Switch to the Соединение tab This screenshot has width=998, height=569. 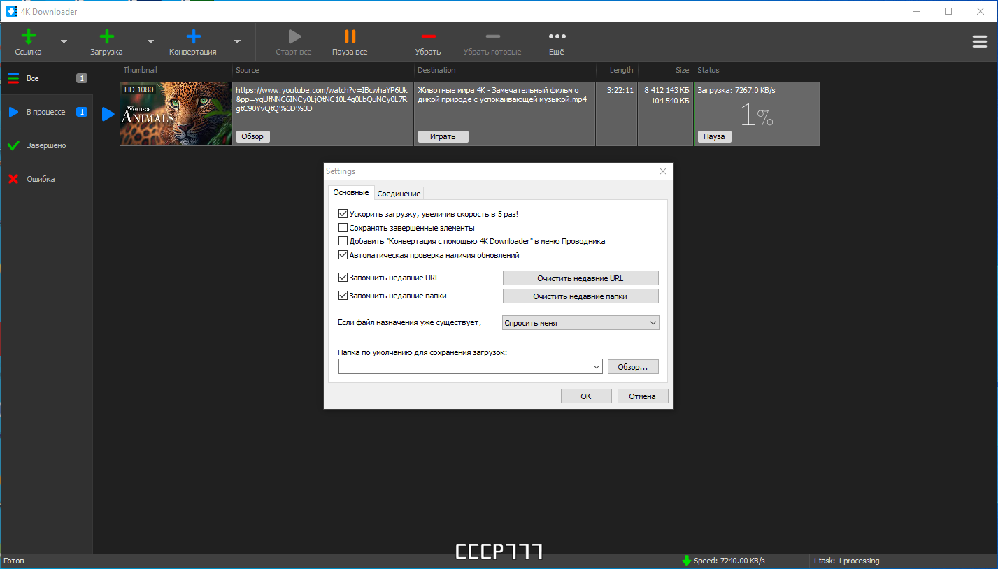[x=399, y=194]
